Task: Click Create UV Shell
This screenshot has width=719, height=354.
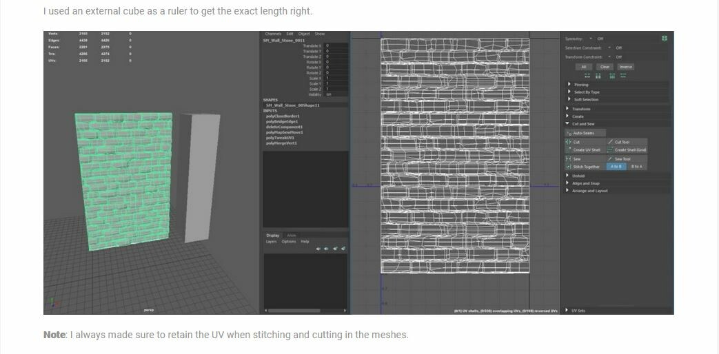Action: pos(585,149)
